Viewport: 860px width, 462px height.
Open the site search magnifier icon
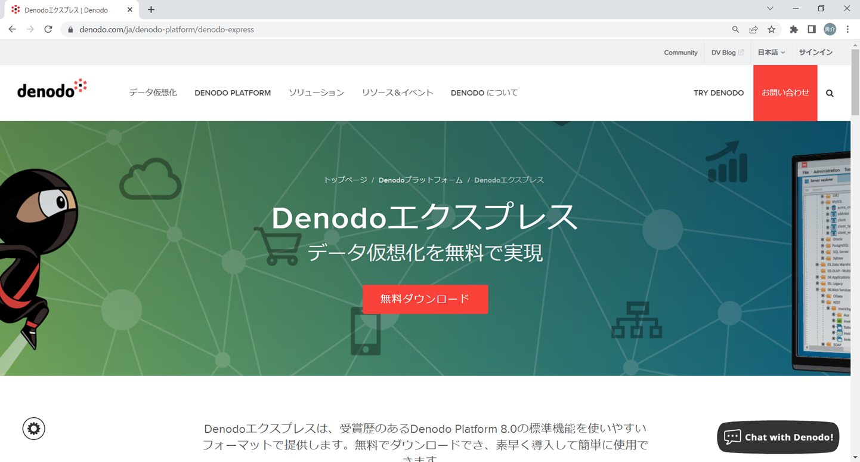(830, 93)
